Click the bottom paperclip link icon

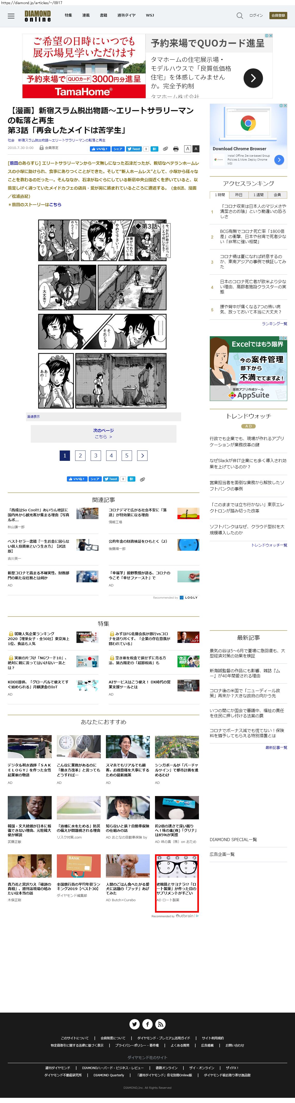143,479
